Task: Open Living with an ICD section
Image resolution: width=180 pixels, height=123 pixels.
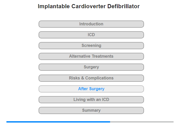Action: coord(91,100)
